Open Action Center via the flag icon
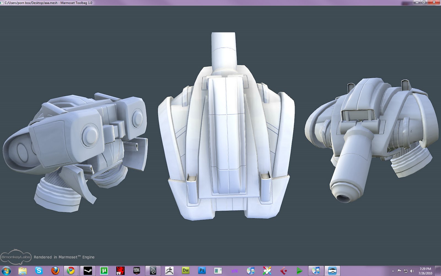 click(x=399, y=271)
